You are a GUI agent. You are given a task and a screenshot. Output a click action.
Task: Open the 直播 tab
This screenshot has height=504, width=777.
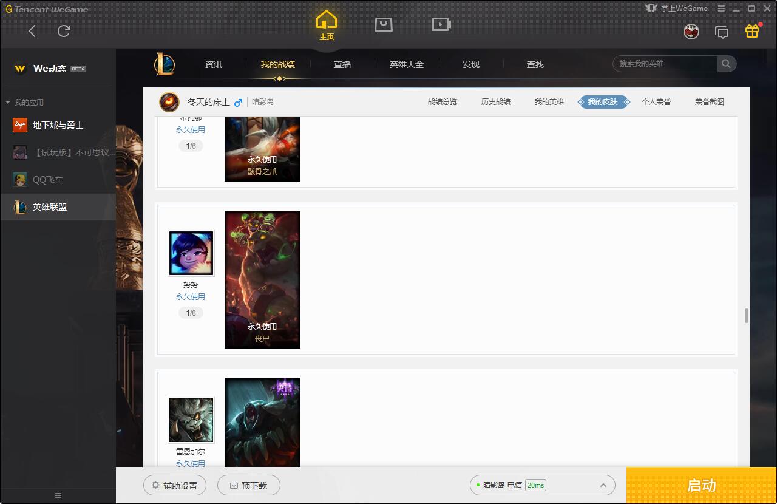point(342,64)
